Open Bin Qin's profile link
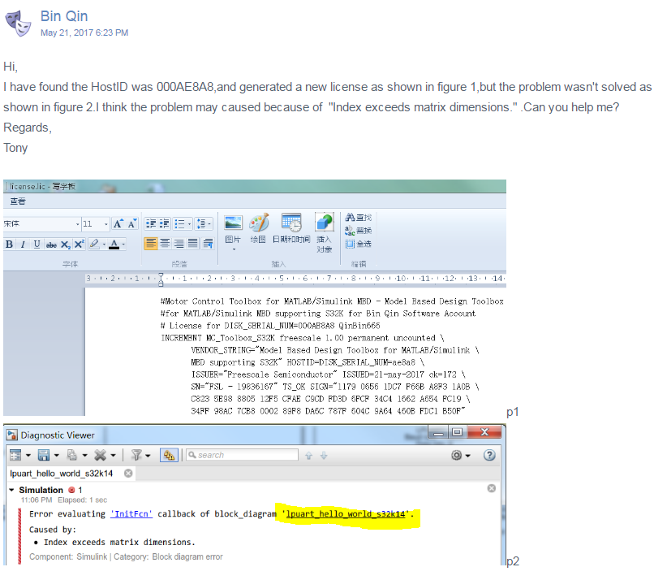667x580 pixels. click(x=64, y=16)
